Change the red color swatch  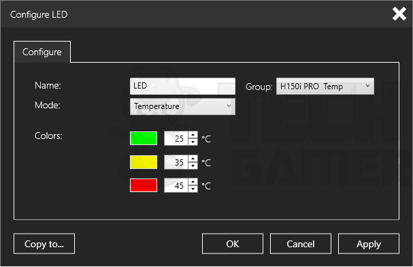144,185
